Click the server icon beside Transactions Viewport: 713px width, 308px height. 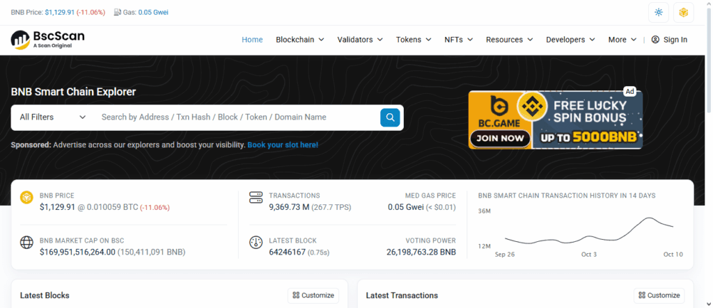[256, 197]
